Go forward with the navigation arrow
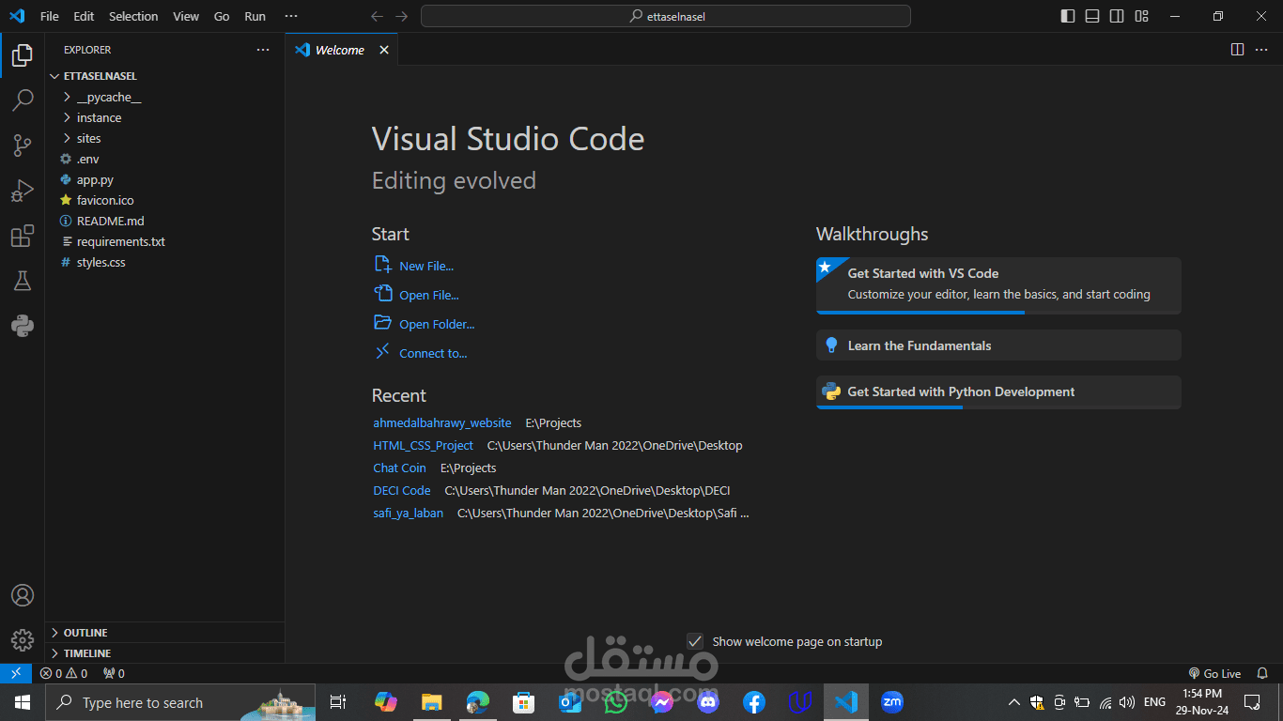 402,16
